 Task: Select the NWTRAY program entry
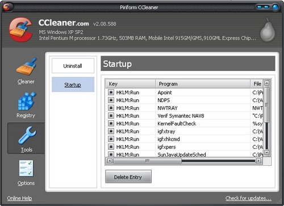[168, 108]
